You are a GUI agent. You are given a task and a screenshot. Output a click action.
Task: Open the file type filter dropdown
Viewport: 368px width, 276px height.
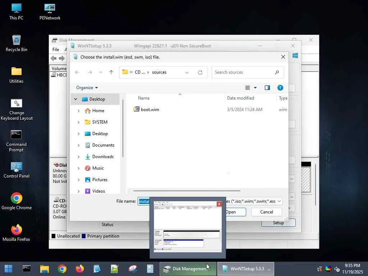point(279,201)
